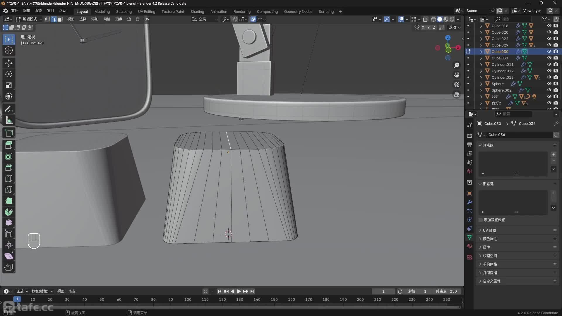Click the 结束点 250 end frame field

(446, 291)
